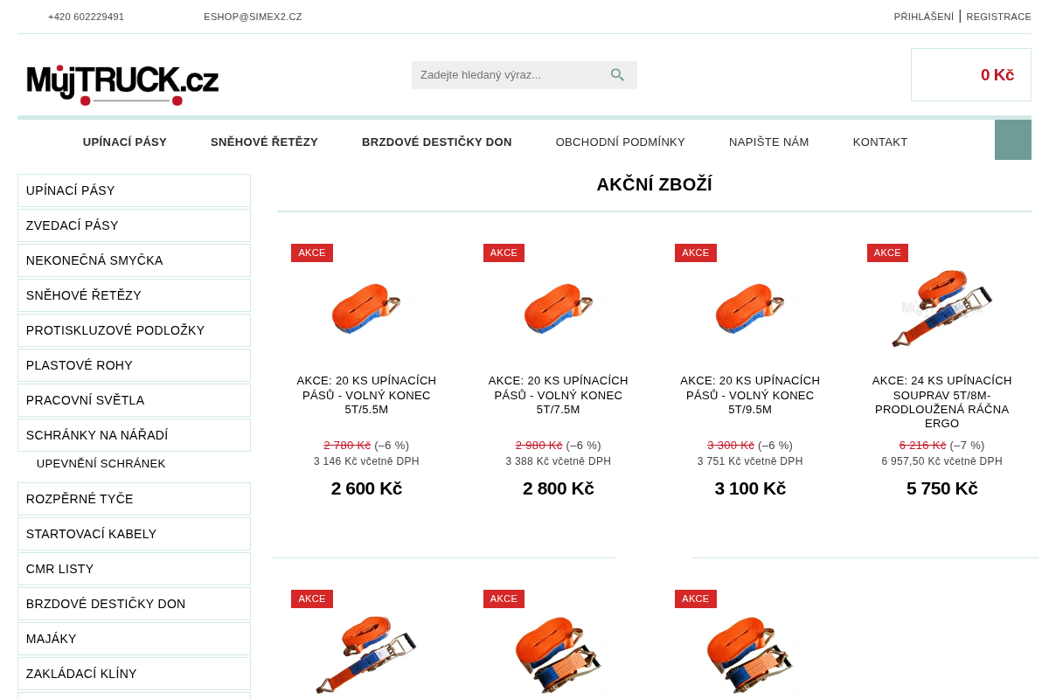Screen dimensions: 1049x699
Task: Open product title Volný konec 5T/9.5M
Action: point(750,395)
